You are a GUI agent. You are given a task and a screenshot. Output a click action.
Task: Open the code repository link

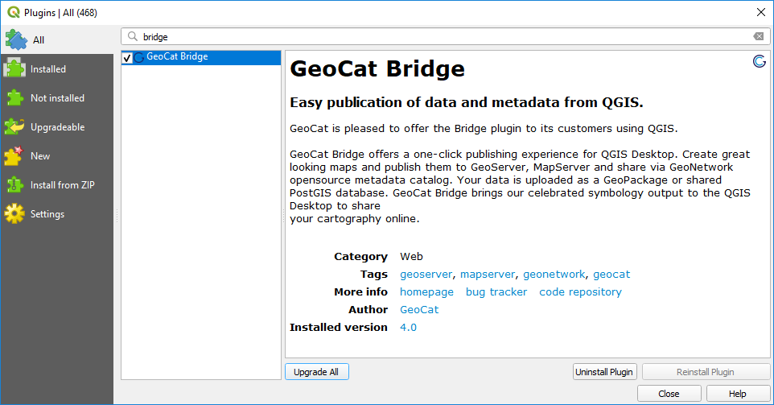click(x=580, y=292)
